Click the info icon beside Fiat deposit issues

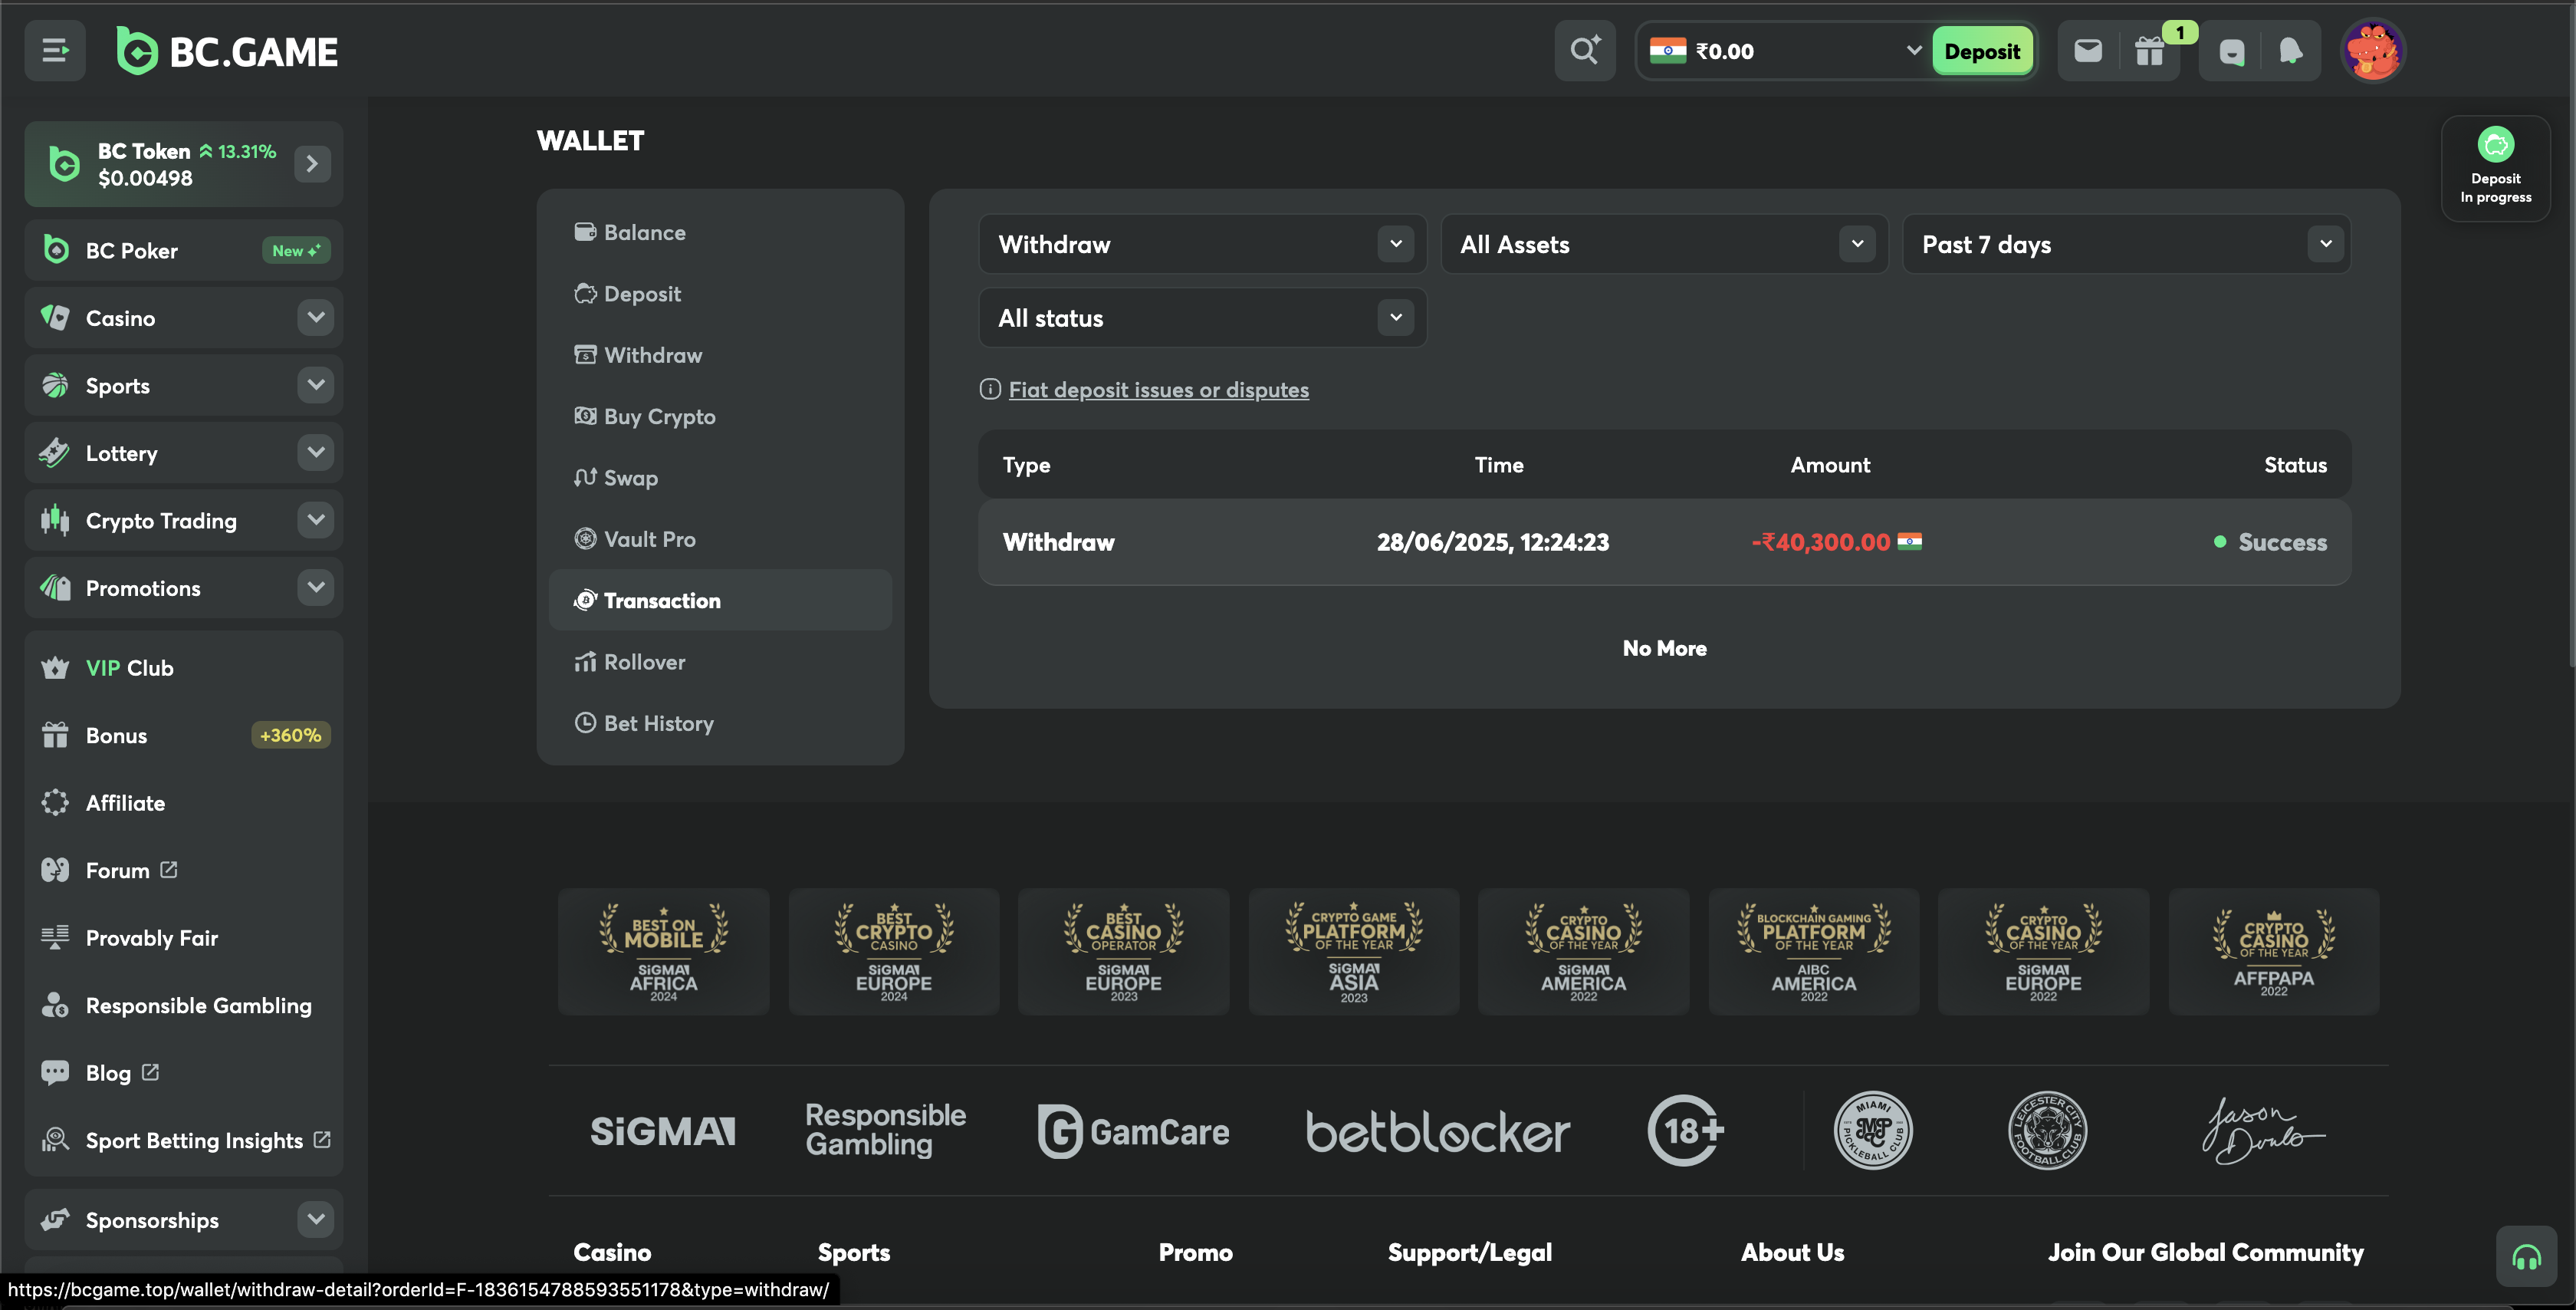pos(989,390)
